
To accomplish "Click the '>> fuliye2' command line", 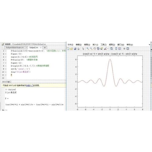I will (10, 89).
